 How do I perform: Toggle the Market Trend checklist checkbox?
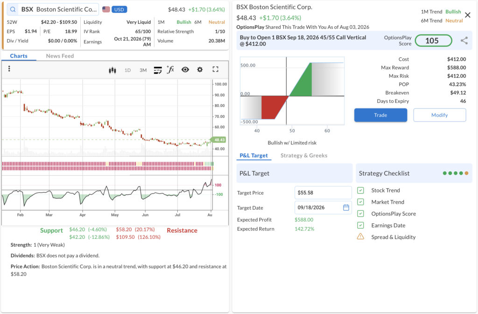(x=360, y=202)
